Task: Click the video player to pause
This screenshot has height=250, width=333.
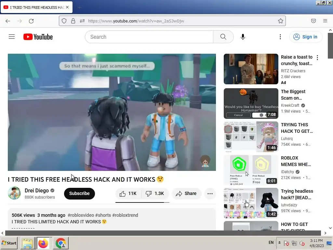Action: (112, 112)
